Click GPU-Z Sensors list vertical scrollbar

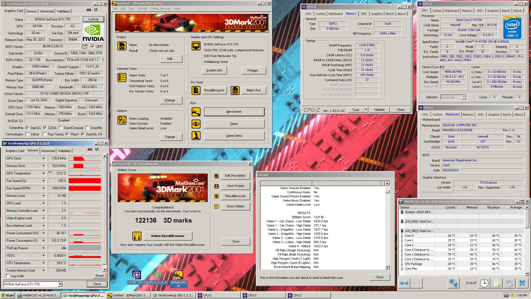tap(105, 213)
